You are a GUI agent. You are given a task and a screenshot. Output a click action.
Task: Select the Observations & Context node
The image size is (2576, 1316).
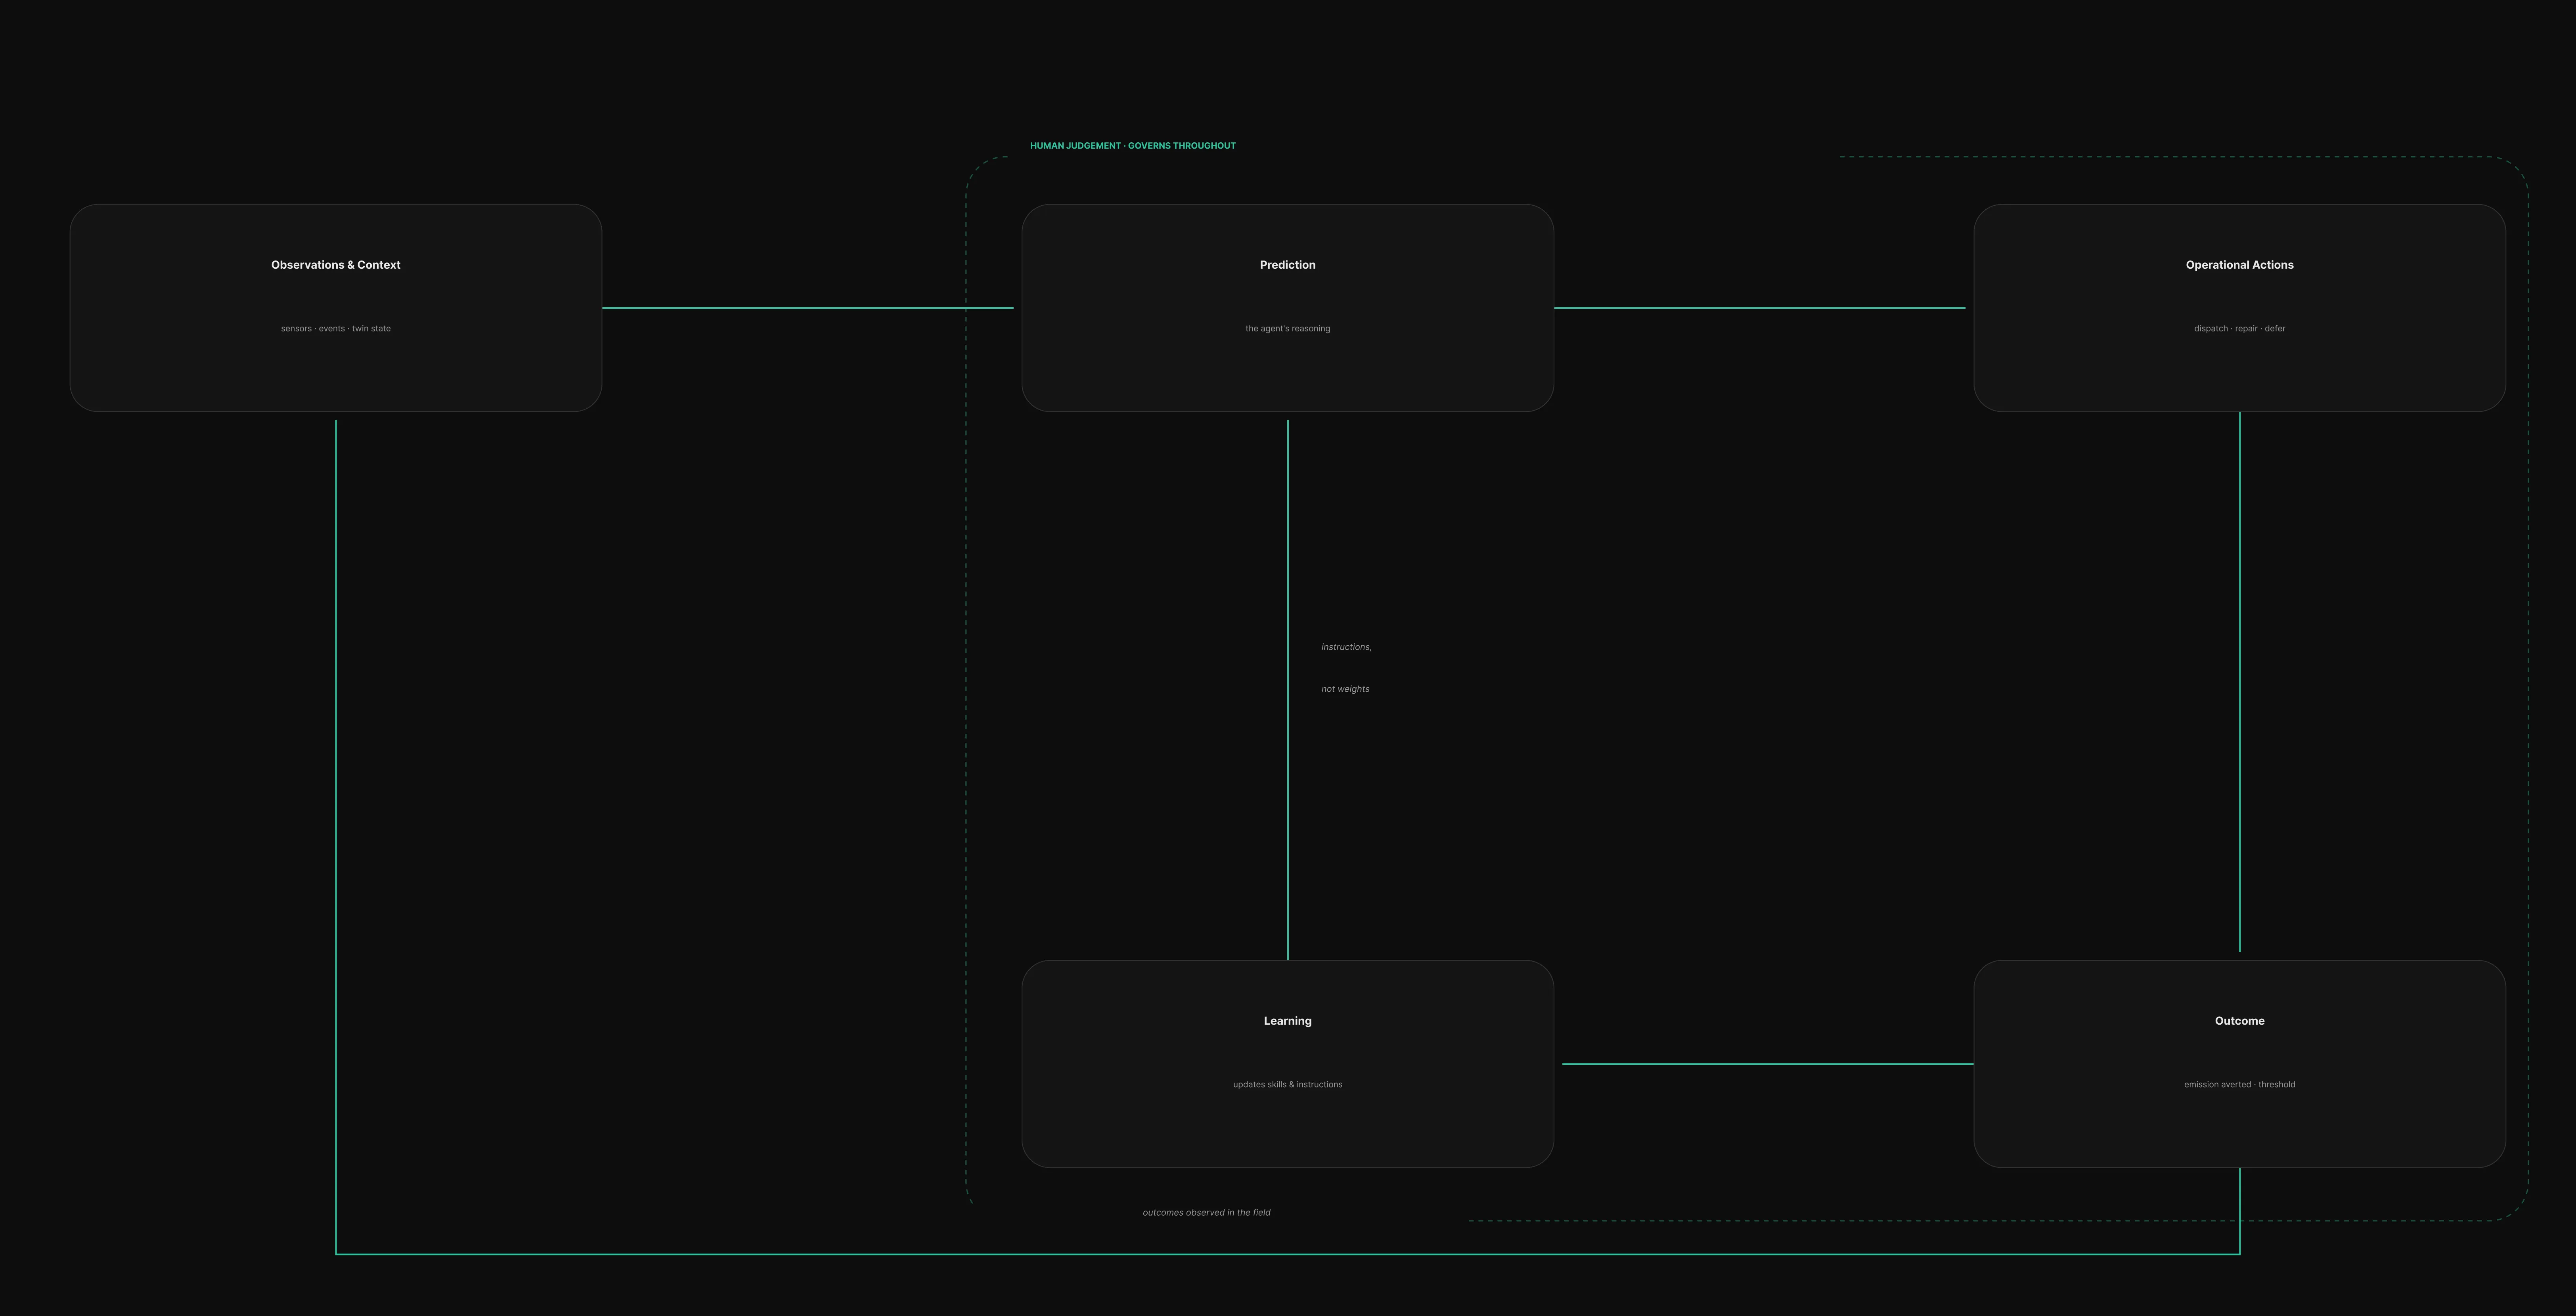(x=336, y=308)
